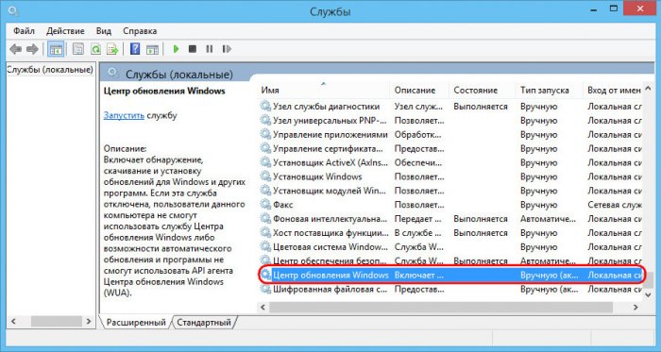Click gear icon of Узел универсальных PNP row
Viewport: 661px width, 352px height.
point(265,121)
